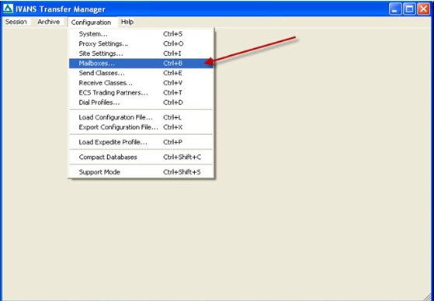Image resolution: width=434 pixels, height=301 pixels.
Task: Close the IVANS Transfer Manager window
Action: pos(423,9)
